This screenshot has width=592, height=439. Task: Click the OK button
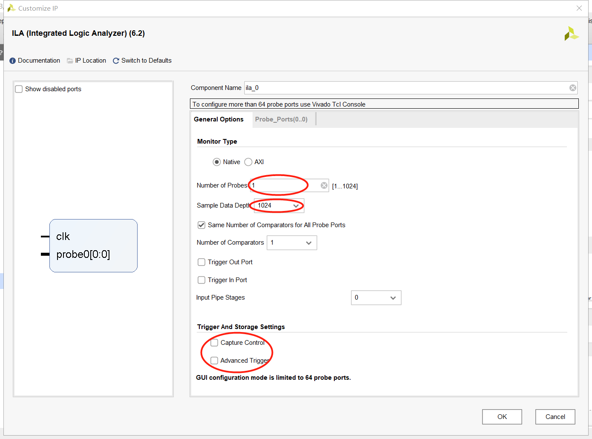pos(502,417)
